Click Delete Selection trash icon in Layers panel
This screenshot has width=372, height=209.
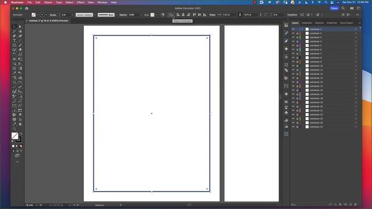pyautogui.click(x=355, y=204)
